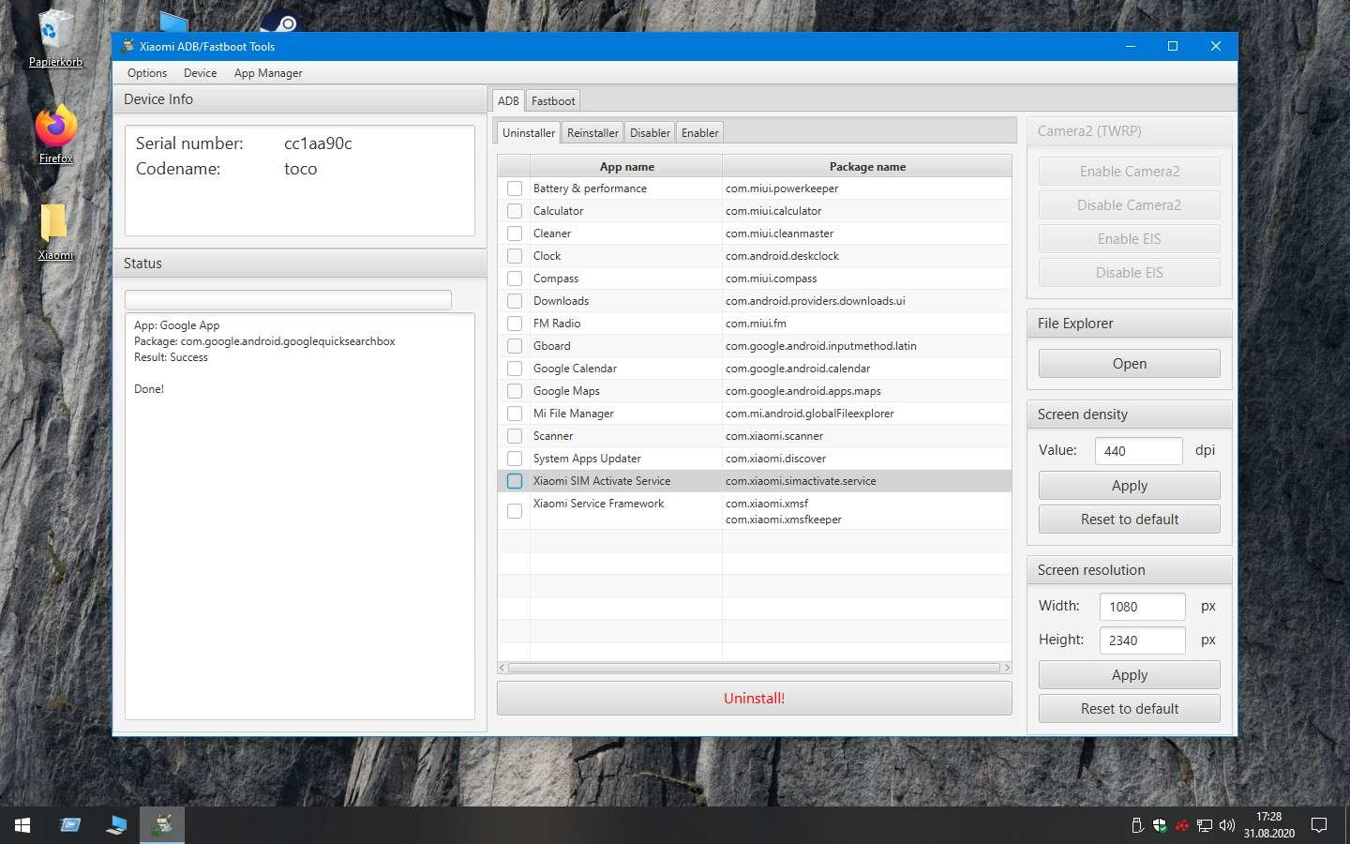Screen dimensions: 1350x844
Task: Sort by the App name column header
Action: coord(626,167)
